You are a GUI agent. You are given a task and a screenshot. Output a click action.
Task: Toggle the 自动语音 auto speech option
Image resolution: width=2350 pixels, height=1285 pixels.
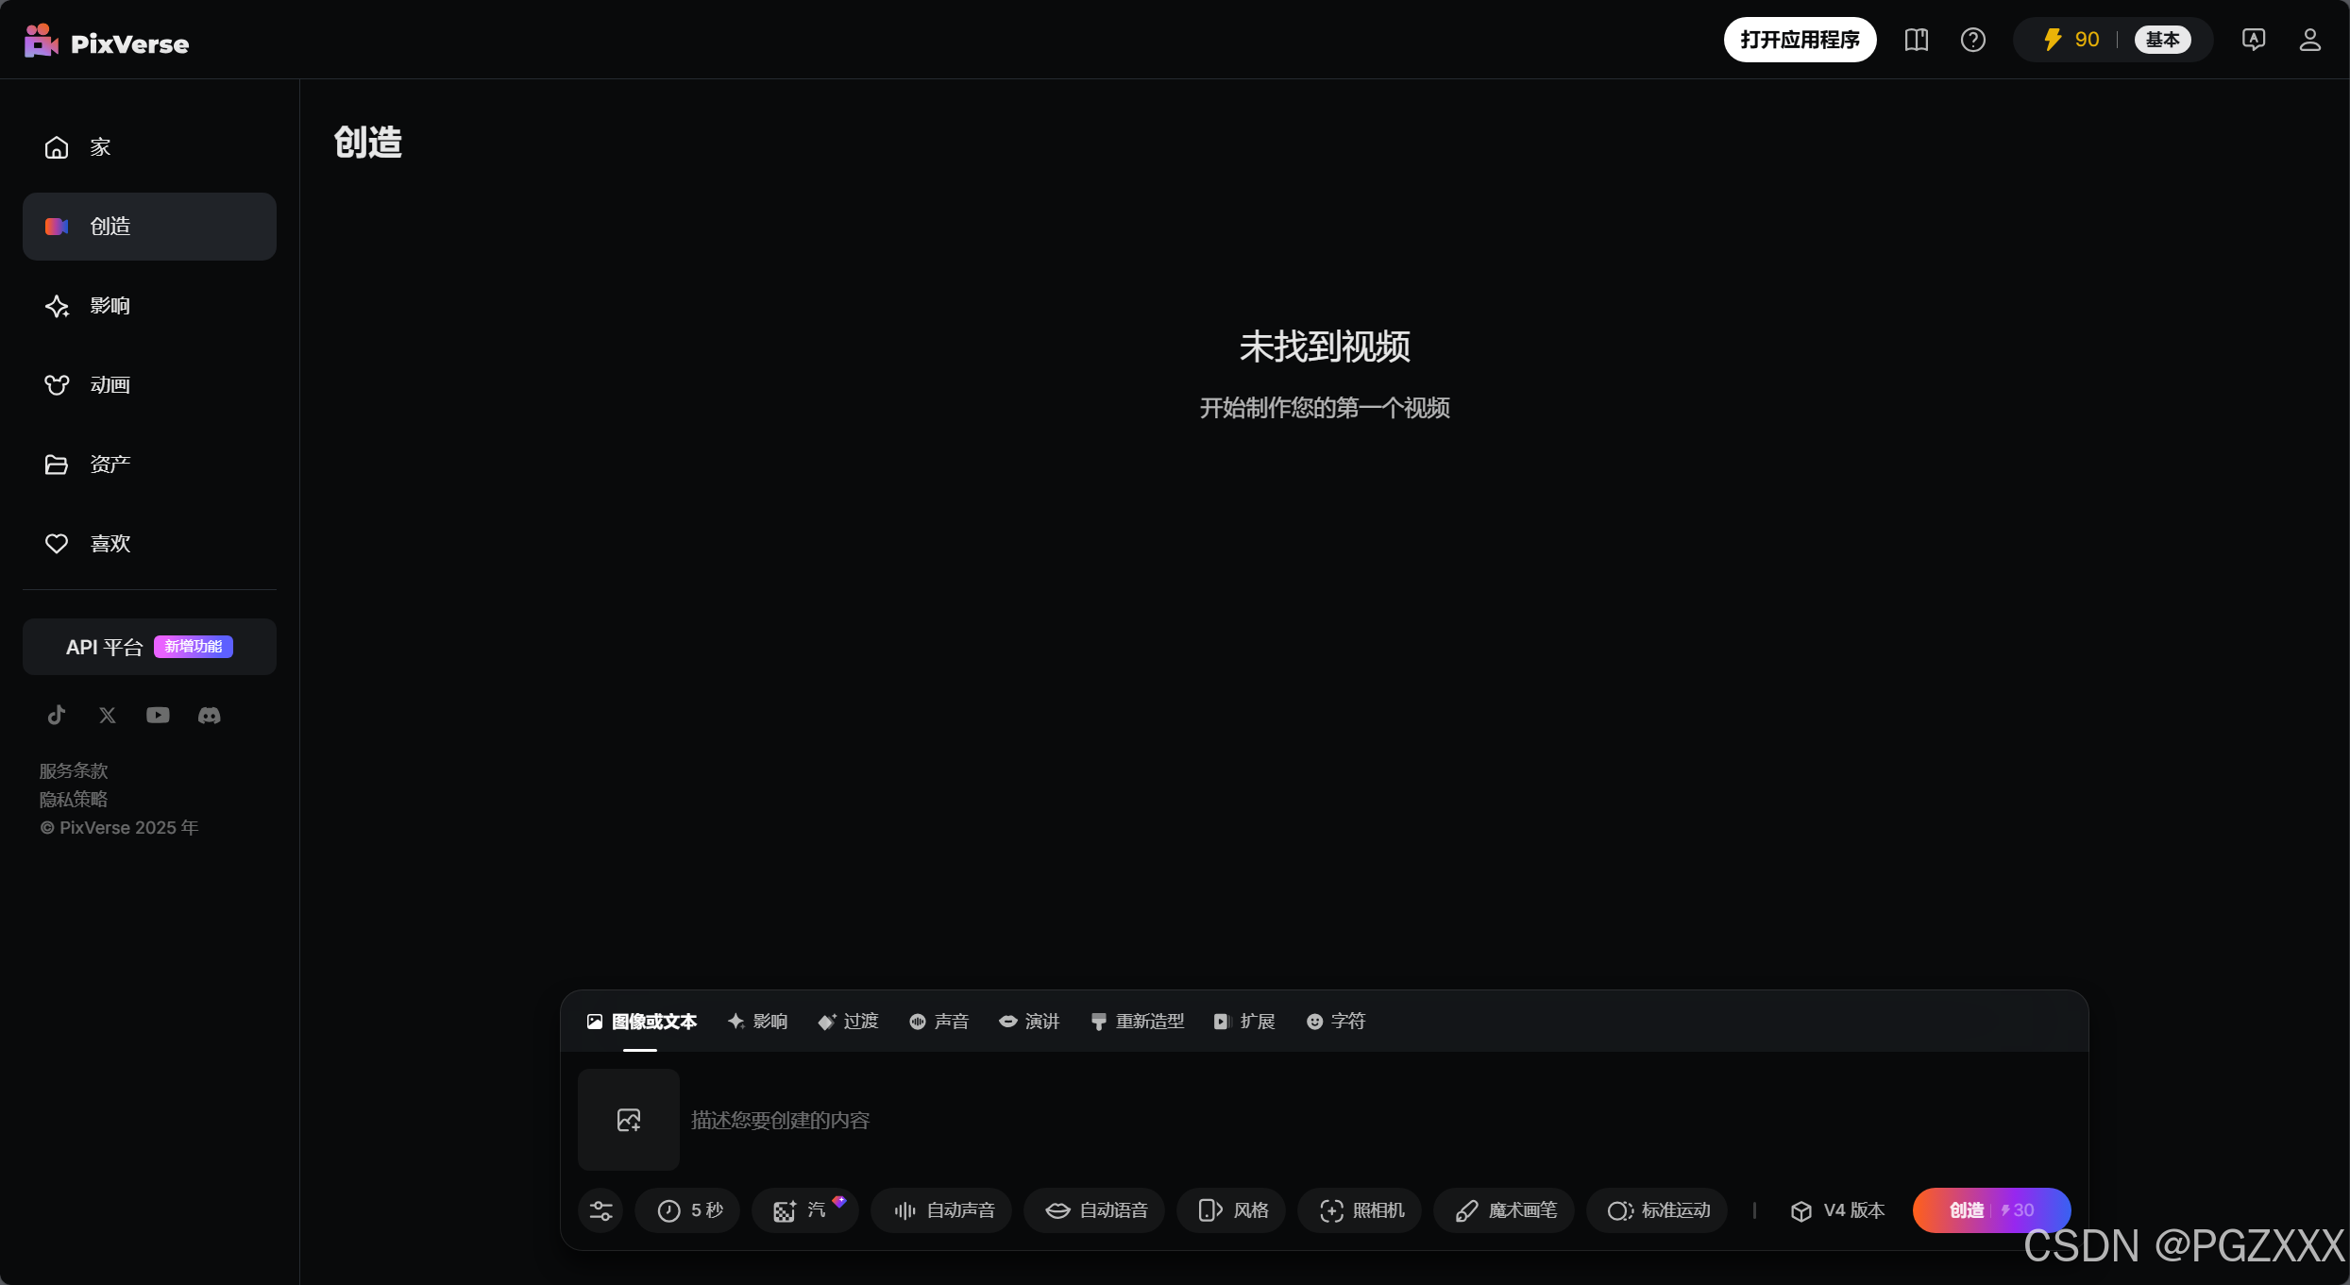coord(1095,1210)
